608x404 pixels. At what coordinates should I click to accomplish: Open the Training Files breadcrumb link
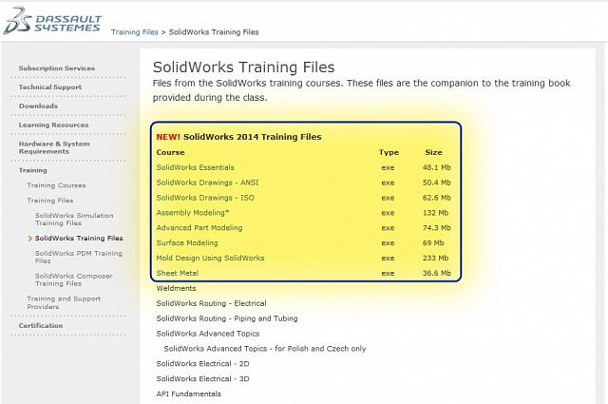pyautogui.click(x=135, y=32)
